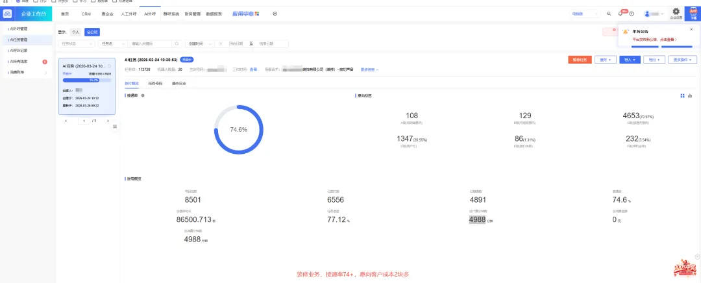This screenshot has height=283, width=701.
Task: Open the 更多操作 dropdown button
Action: point(683,60)
